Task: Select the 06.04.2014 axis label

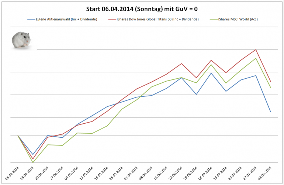Action: tap(12, 173)
